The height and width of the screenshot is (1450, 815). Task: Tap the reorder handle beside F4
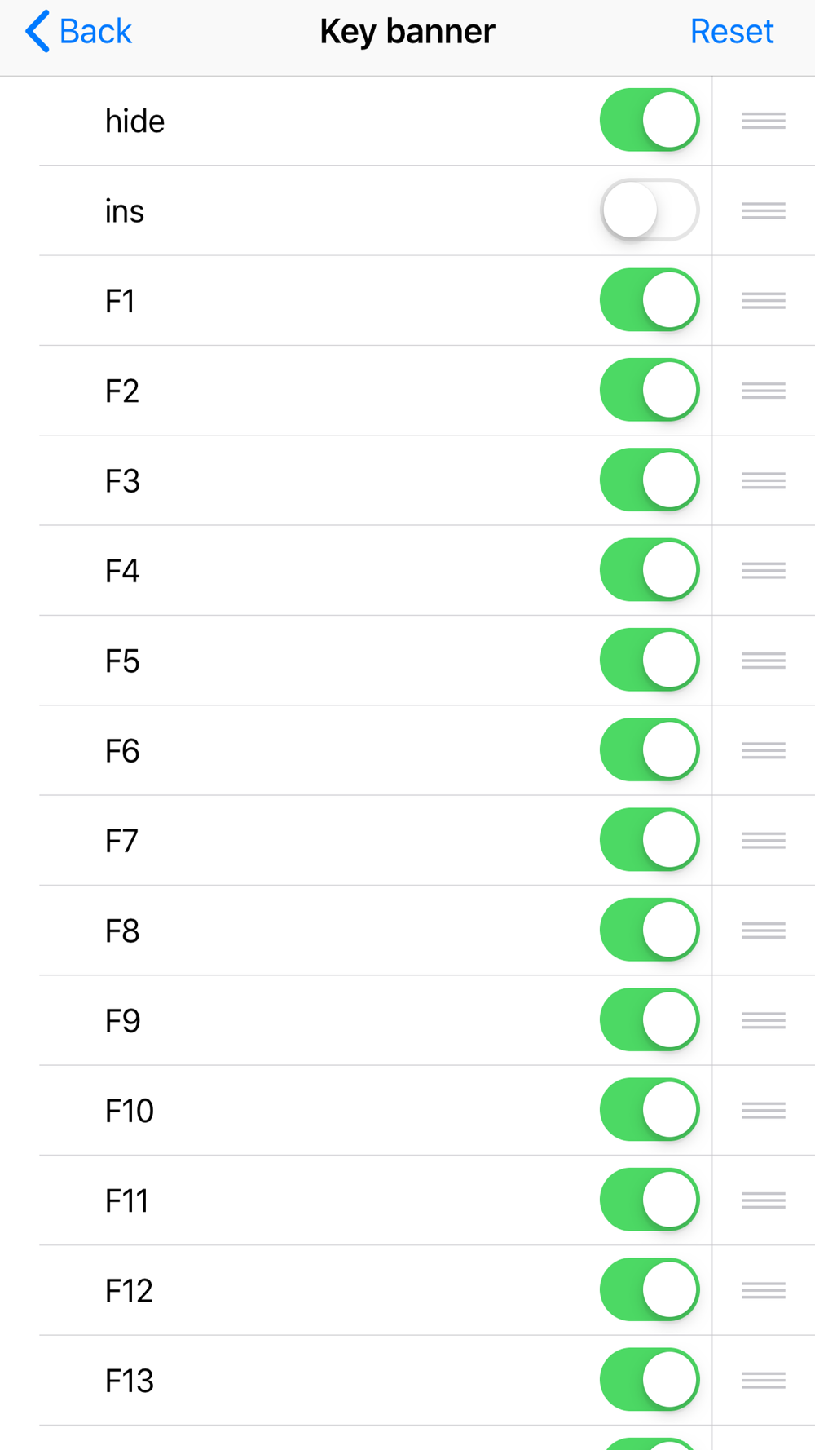(x=764, y=570)
